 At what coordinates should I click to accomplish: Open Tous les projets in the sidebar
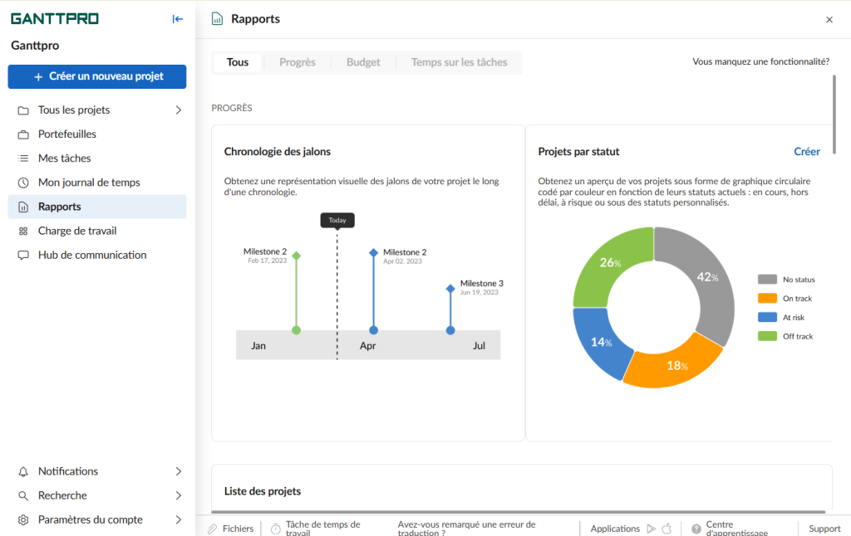(80, 109)
